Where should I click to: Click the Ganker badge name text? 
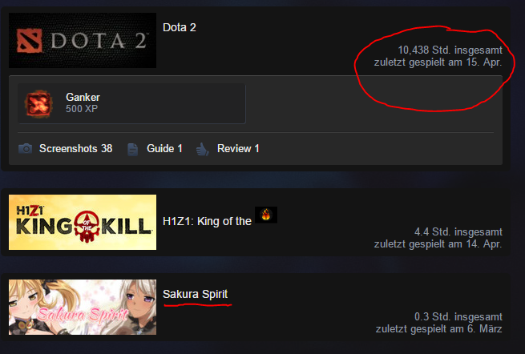coord(83,97)
